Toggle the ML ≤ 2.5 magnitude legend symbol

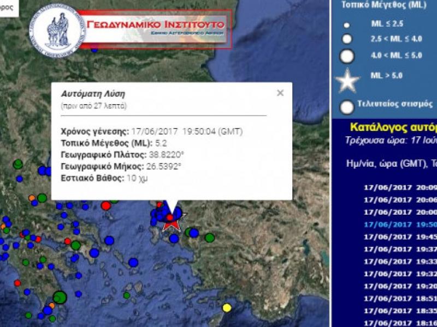point(345,23)
